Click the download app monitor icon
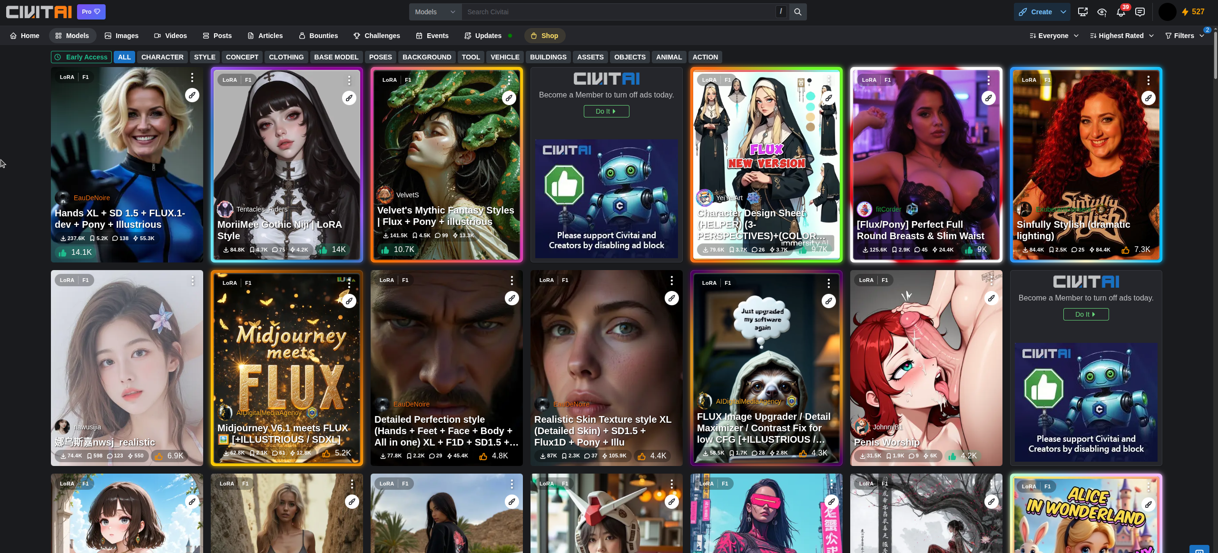The width and height of the screenshot is (1218, 553). tap(1083, 12)
